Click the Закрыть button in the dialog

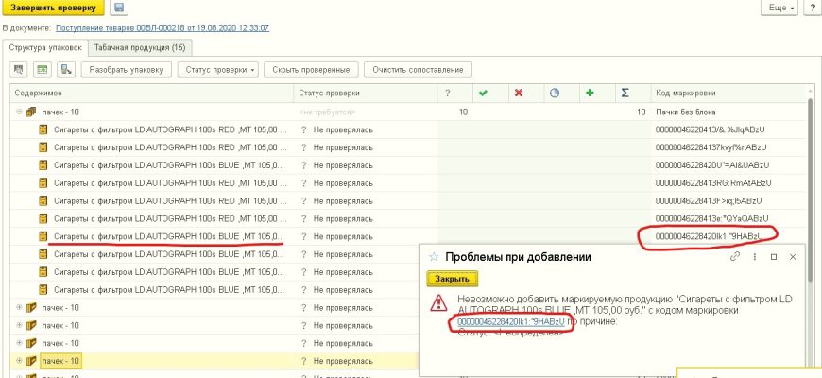tap(454, 279)
